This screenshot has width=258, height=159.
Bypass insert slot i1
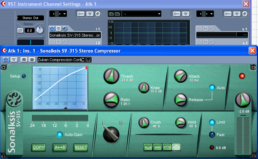[58, 28]
